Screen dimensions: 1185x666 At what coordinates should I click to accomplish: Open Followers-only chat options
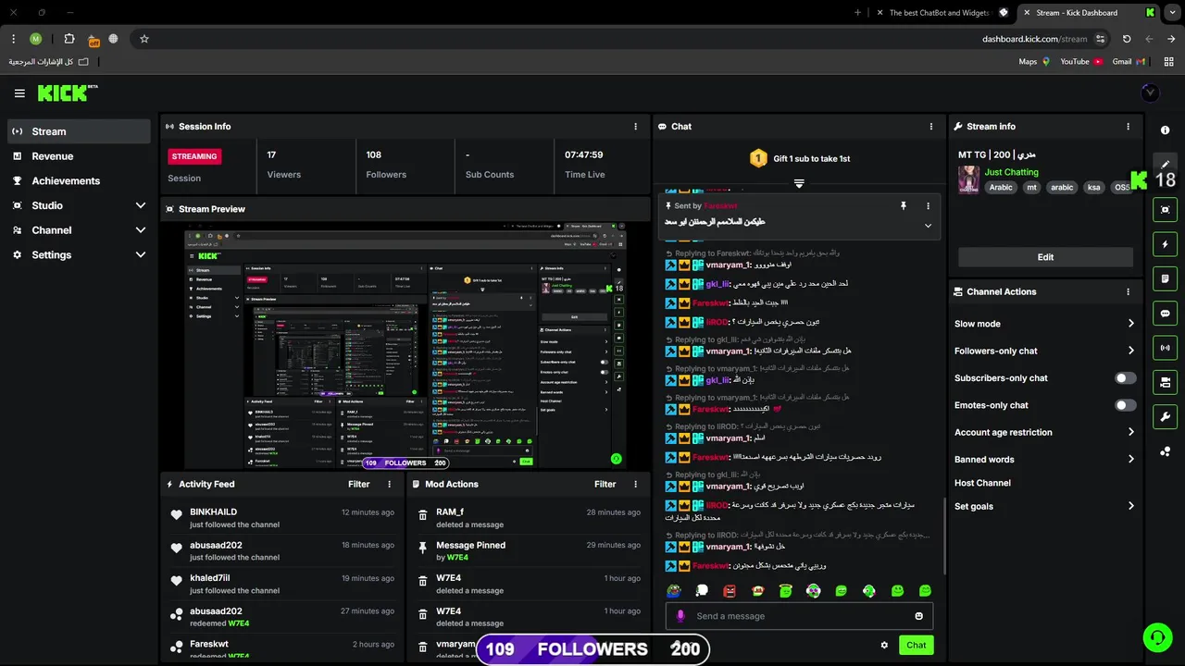(1045, 351)
